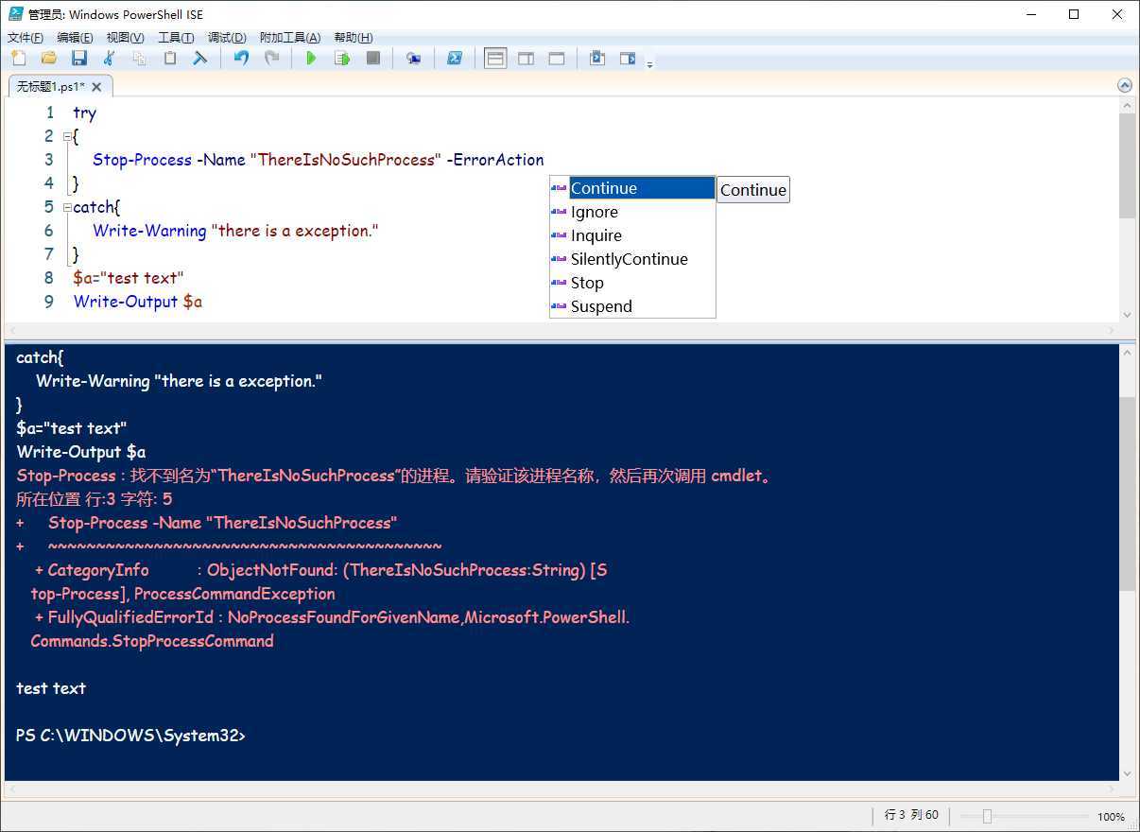Open a New Remote PowerShell tab icon
Viewport: 1140px width, 832px height.
coord(413,59)
